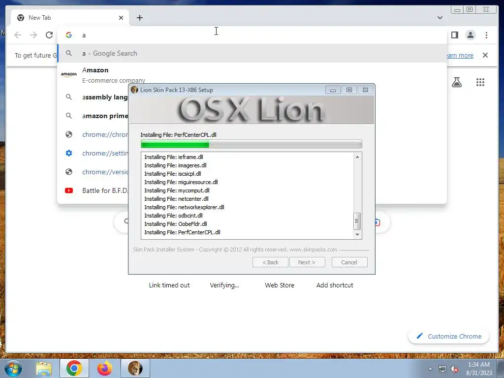Open the Google apps grid
The image size is (504, 378).
(480, 82)
